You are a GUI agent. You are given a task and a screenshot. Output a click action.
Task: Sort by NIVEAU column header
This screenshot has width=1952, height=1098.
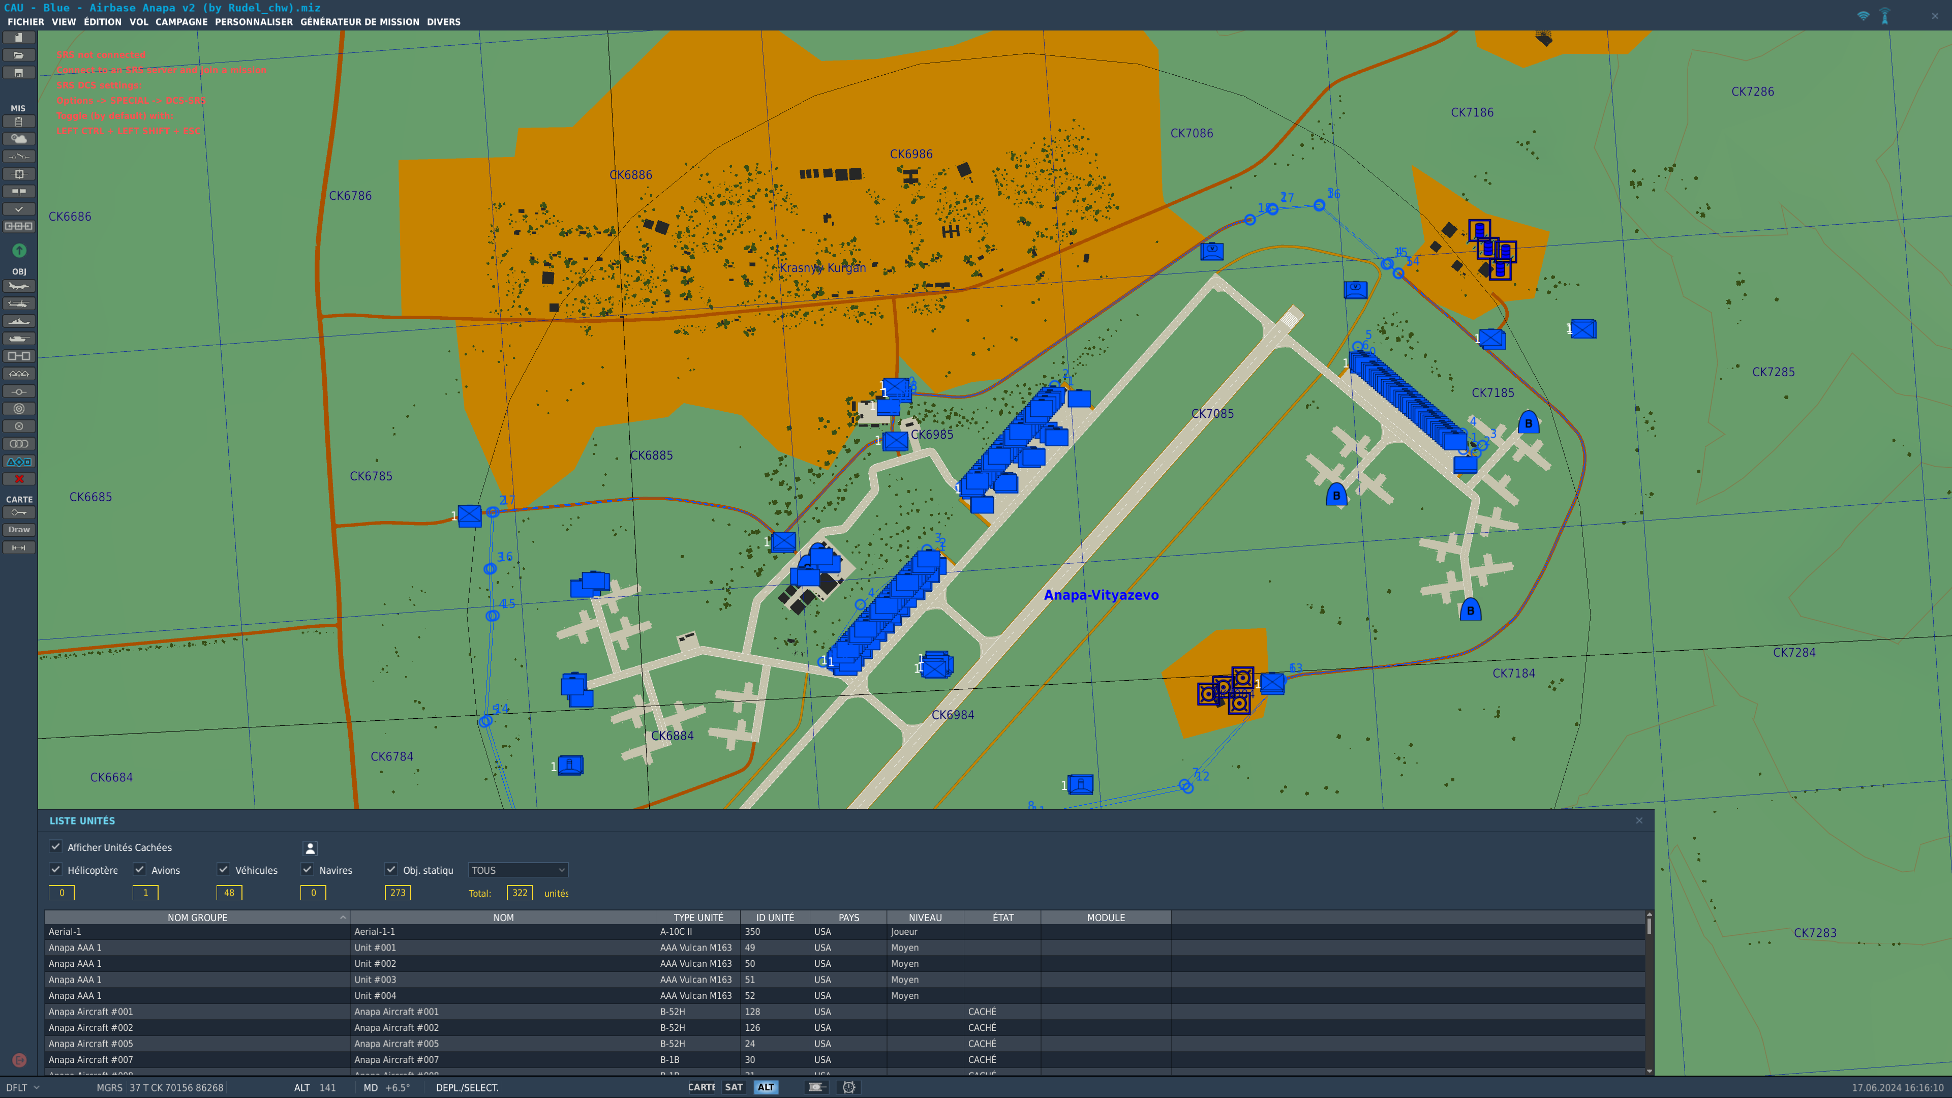point(925,917)
